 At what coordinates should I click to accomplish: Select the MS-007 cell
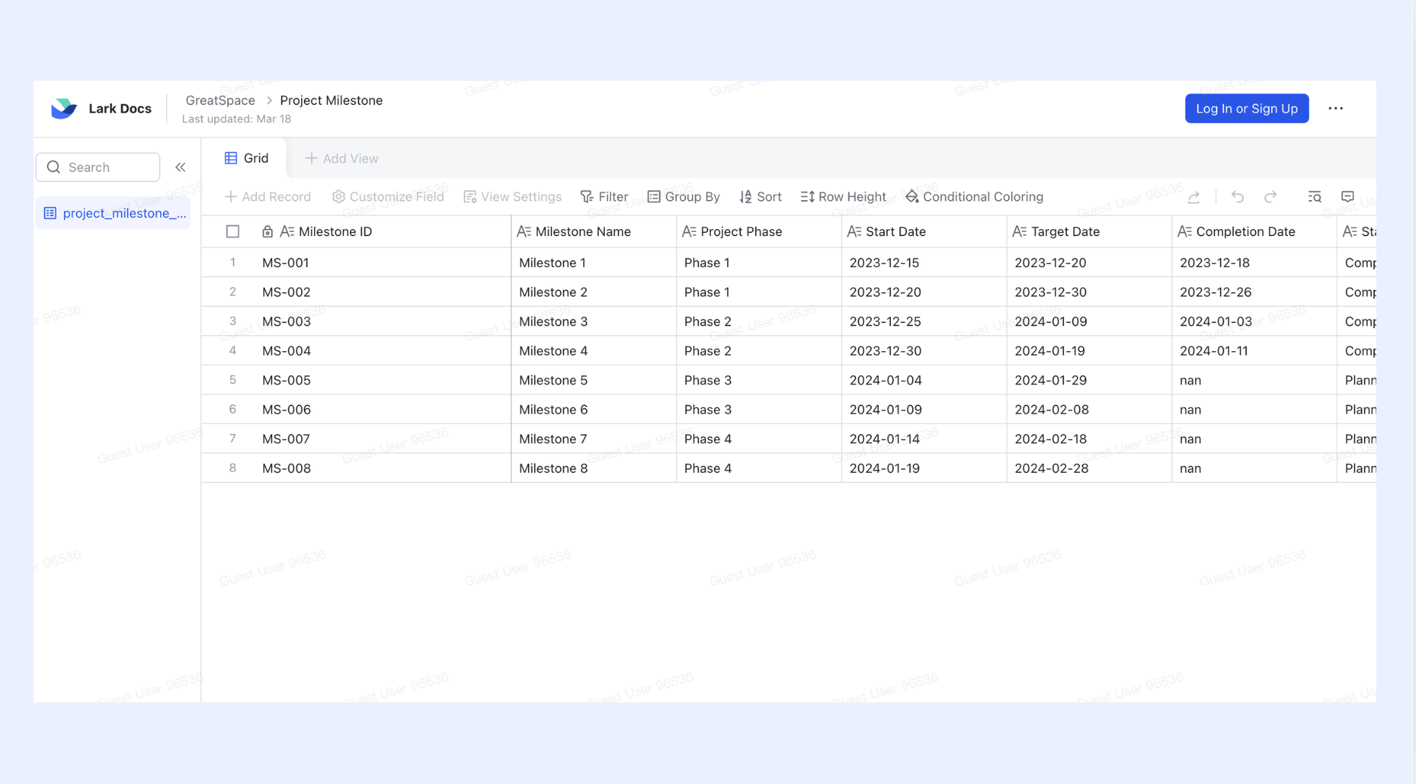[x=382, y=439]
